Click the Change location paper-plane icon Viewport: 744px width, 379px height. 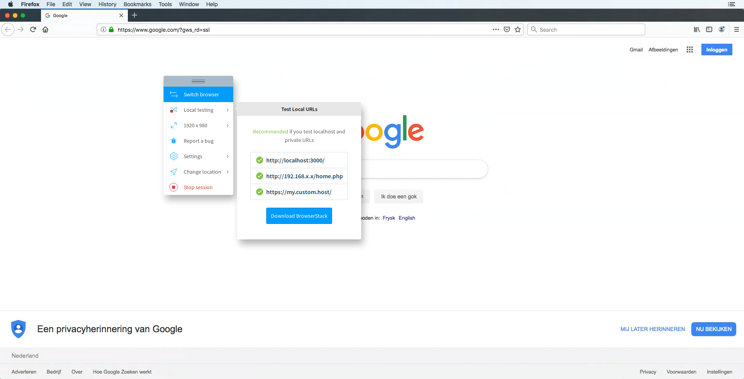click(174, 172)
